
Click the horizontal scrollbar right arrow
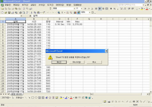[x=147, y=94]
